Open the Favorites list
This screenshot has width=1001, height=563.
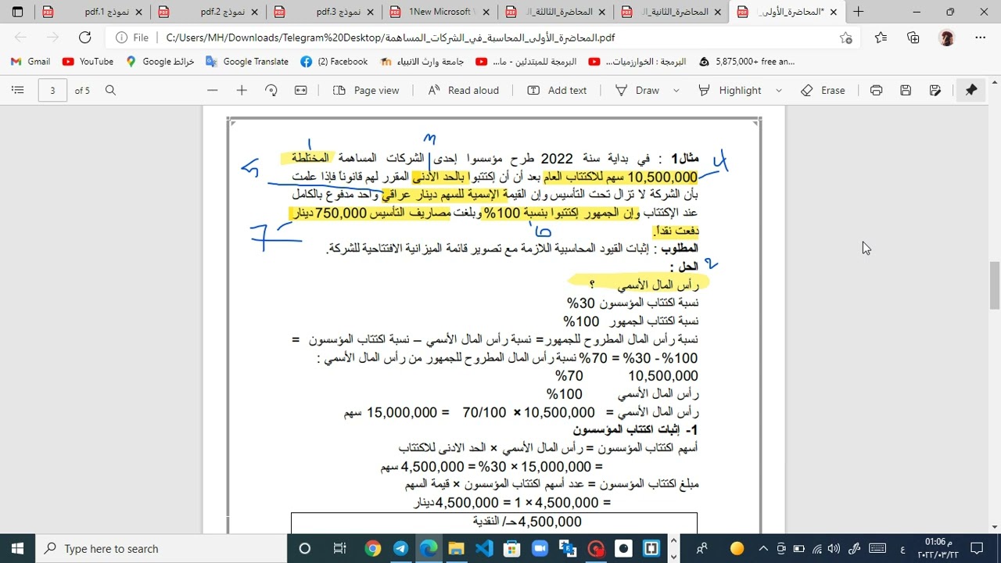click(881, 38)
